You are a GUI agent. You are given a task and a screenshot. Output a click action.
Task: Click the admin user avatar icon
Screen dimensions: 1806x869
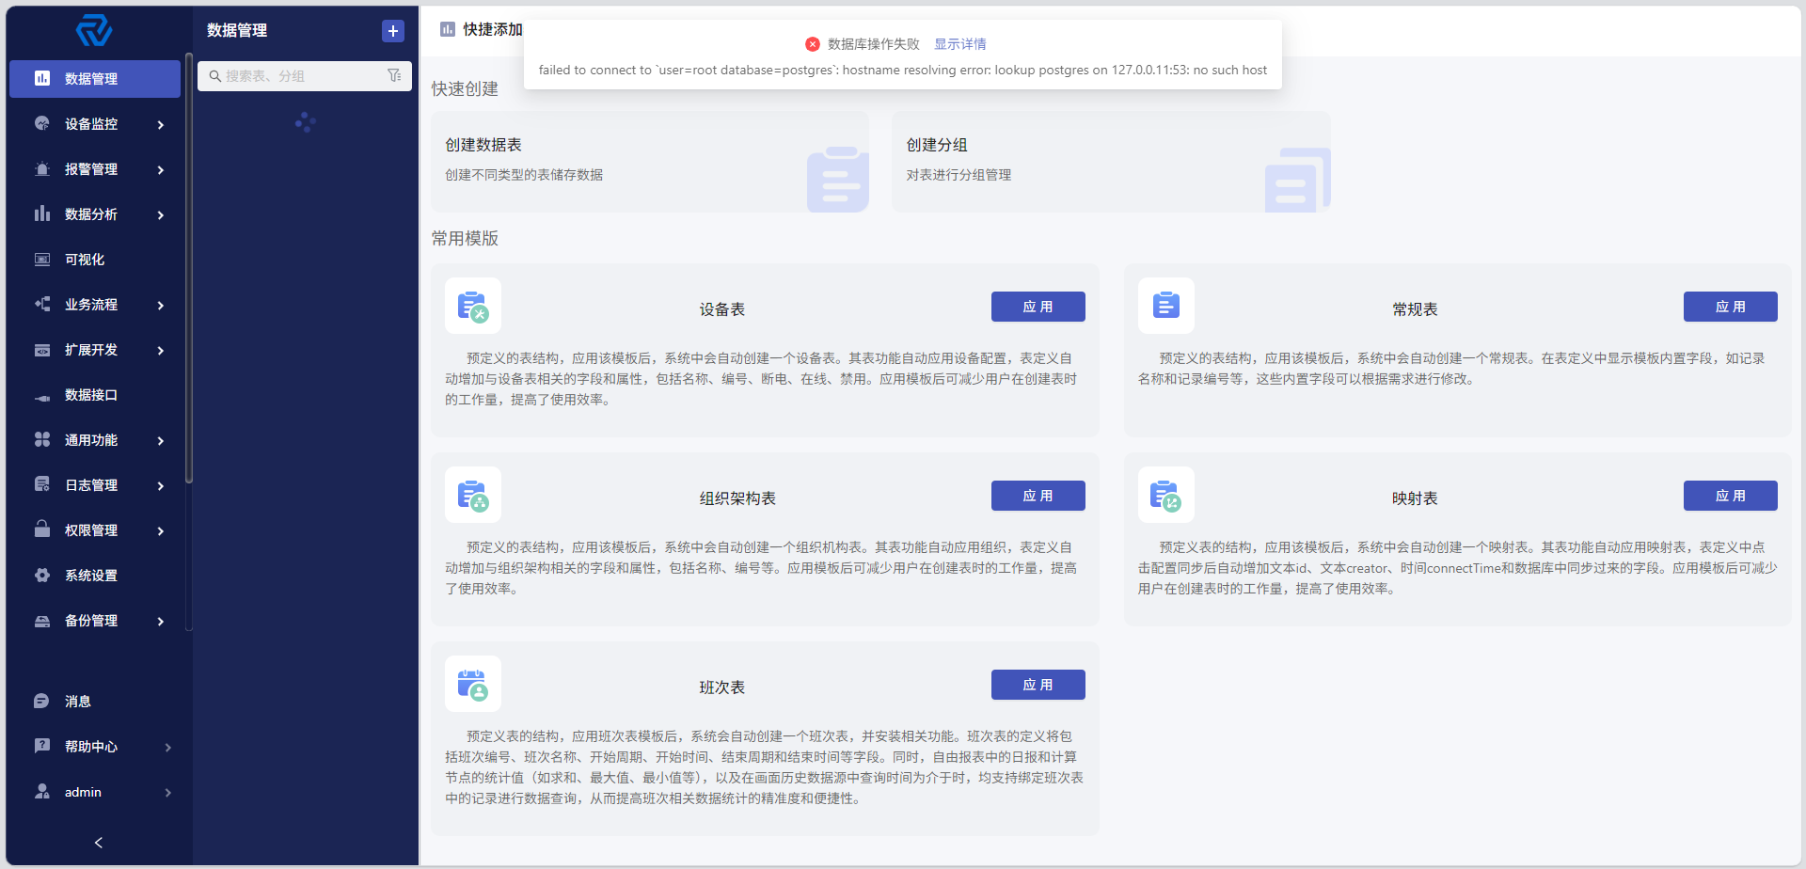pyautogui.click(x=41, y=791)
